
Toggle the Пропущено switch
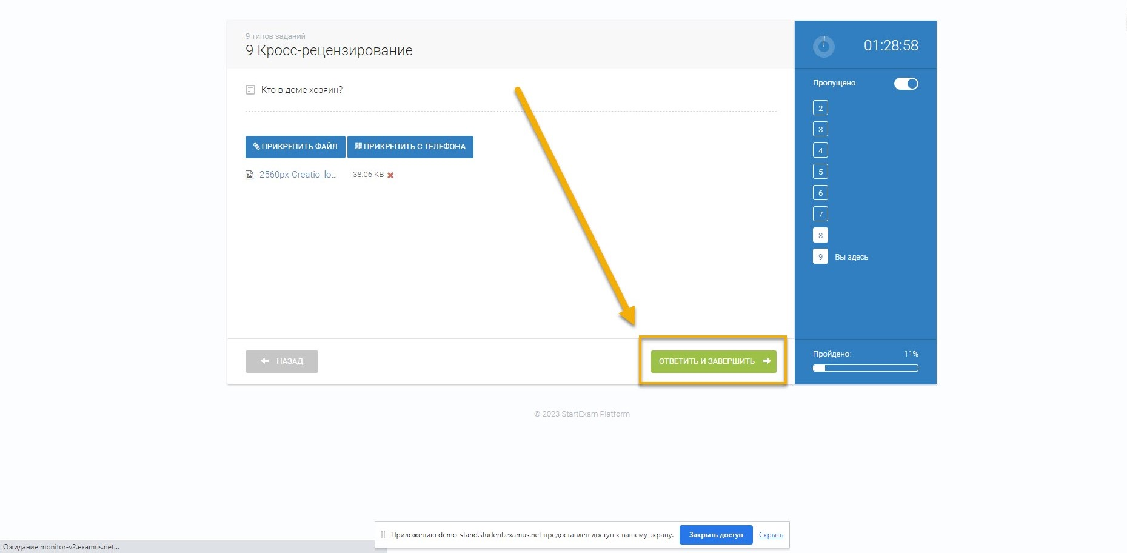coord(906,84)
